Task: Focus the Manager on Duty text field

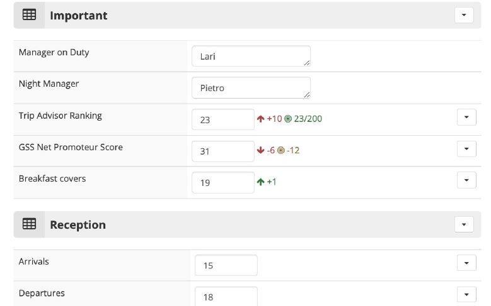Action: [251, 57]
